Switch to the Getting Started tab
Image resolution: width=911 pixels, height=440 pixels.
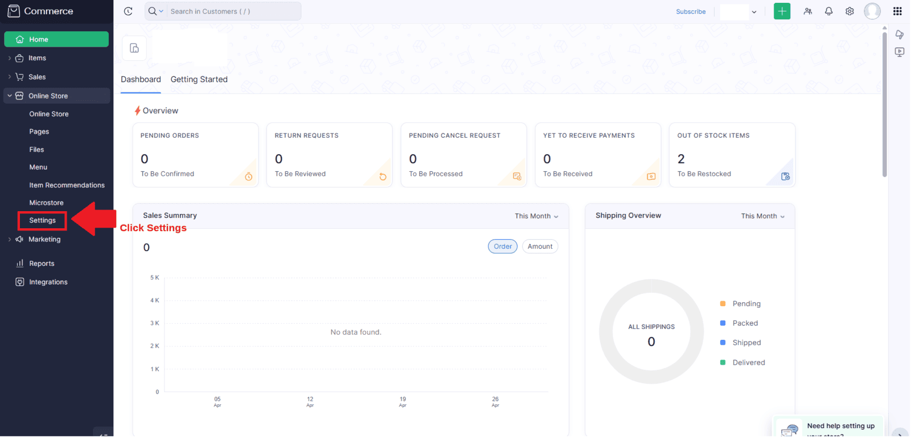(x=199, y=80)
